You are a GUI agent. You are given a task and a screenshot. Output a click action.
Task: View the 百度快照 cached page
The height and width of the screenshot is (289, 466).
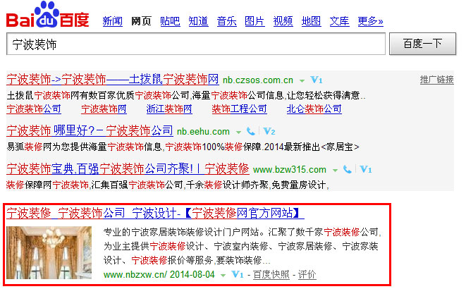(x=271, y=275)
